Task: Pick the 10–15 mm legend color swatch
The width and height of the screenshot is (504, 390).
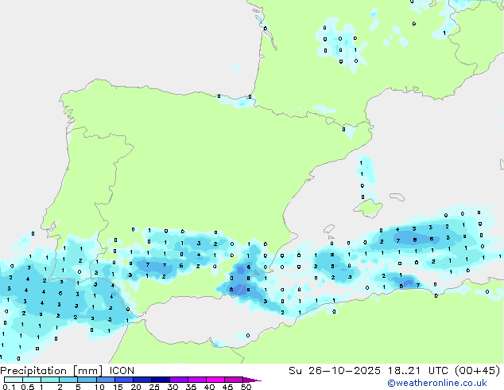Action: click(x=106, y=380)
